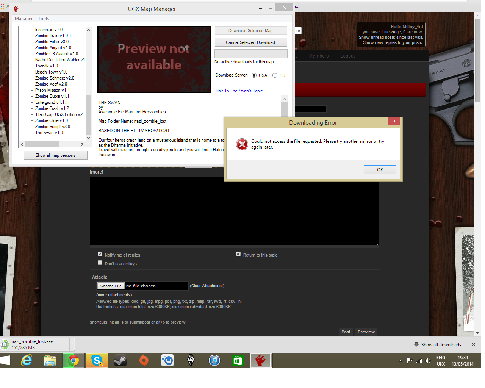
Task: Select Titan Corp UGX Edition map
Action: 60,114
